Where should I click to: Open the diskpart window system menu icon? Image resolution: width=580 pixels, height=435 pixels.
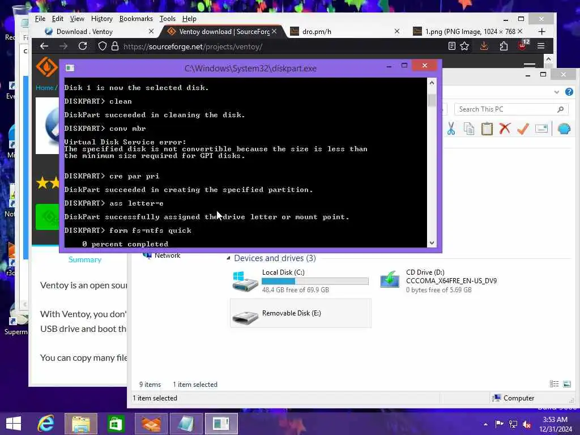coord(70,68)
